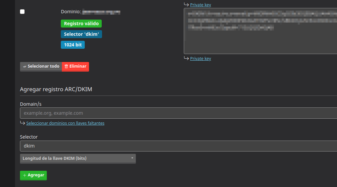
Task: Click the plus icon on Agregar
Action: (x=25, y=175)
